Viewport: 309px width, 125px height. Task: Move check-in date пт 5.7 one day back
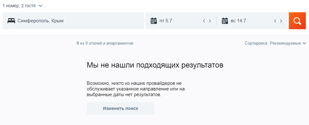pyautogui.click(x=204, y=21)
